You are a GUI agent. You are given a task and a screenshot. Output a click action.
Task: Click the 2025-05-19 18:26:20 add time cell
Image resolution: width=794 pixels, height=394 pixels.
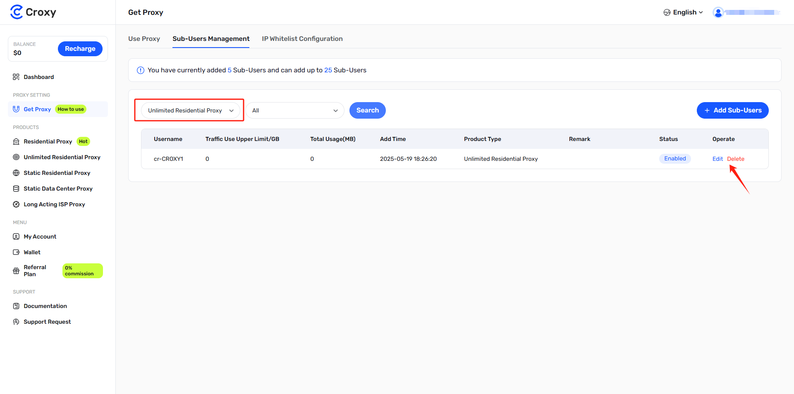pos(408,159)
